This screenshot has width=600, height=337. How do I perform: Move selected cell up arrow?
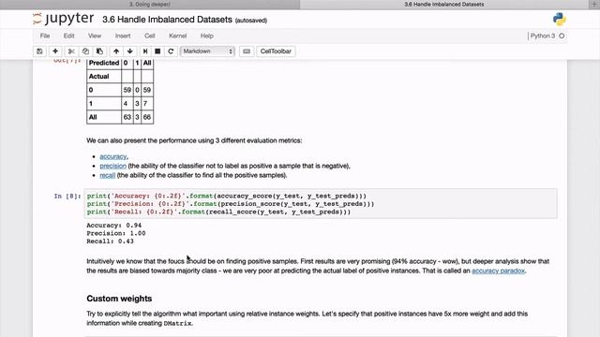116,51
